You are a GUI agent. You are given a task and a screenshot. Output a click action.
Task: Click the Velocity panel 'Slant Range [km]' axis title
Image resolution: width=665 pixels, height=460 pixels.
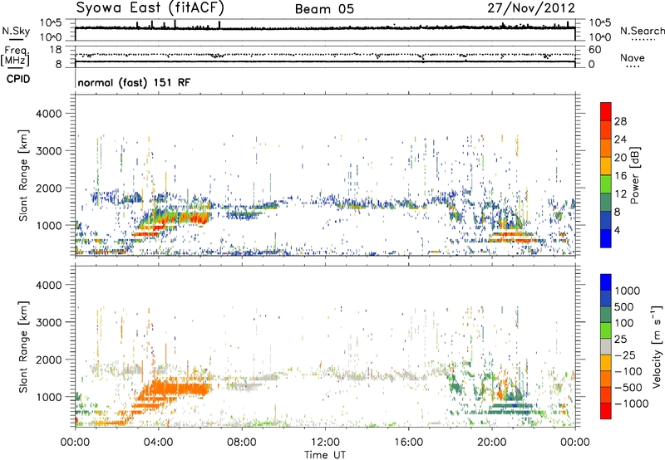click(x=23, y=347)
